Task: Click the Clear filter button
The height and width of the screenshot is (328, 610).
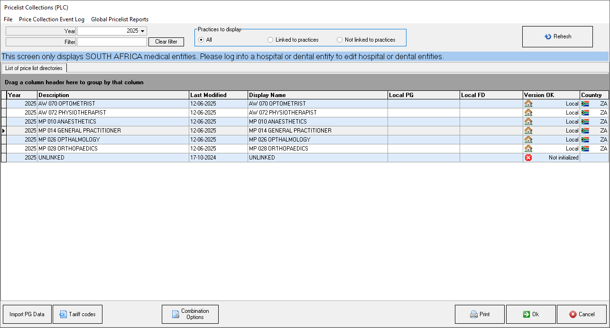Action: coord(166,42)
